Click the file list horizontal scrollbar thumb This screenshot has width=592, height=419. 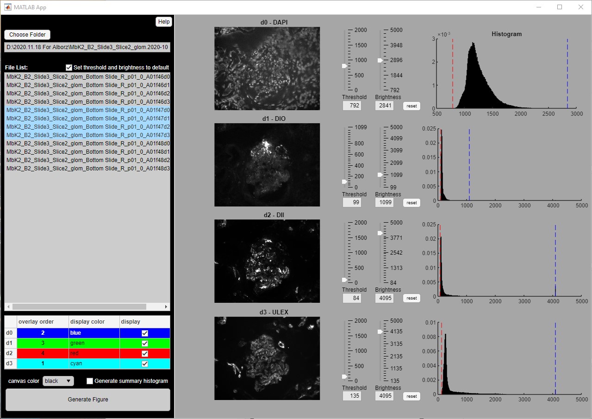click(79, 307)
